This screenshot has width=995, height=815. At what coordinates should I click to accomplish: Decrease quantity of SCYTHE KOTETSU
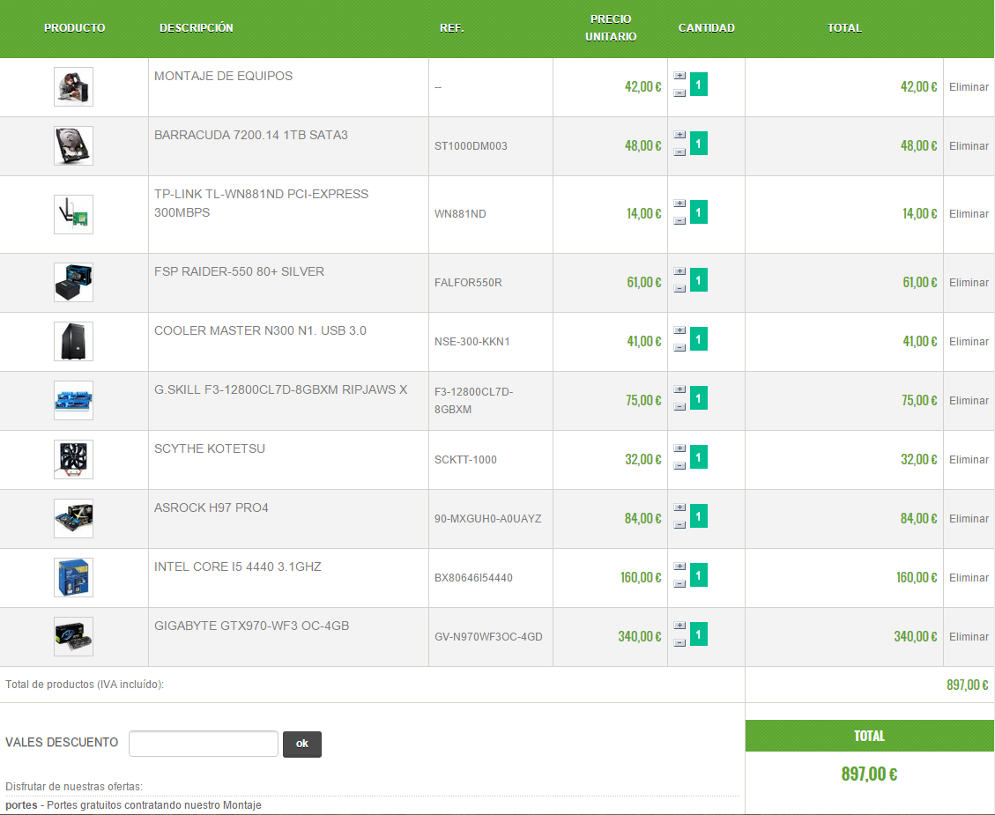[x=679, y=465]
